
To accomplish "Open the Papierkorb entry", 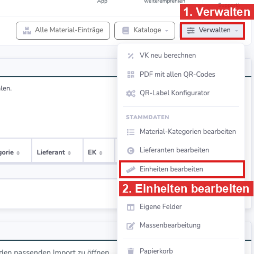I will pos(181,250).
